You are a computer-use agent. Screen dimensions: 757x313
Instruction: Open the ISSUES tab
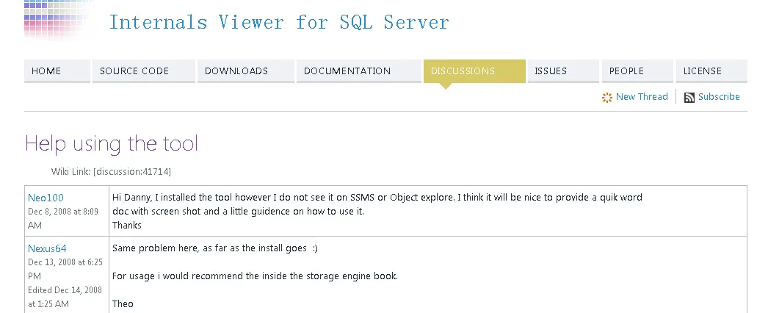tap(551, 71)
